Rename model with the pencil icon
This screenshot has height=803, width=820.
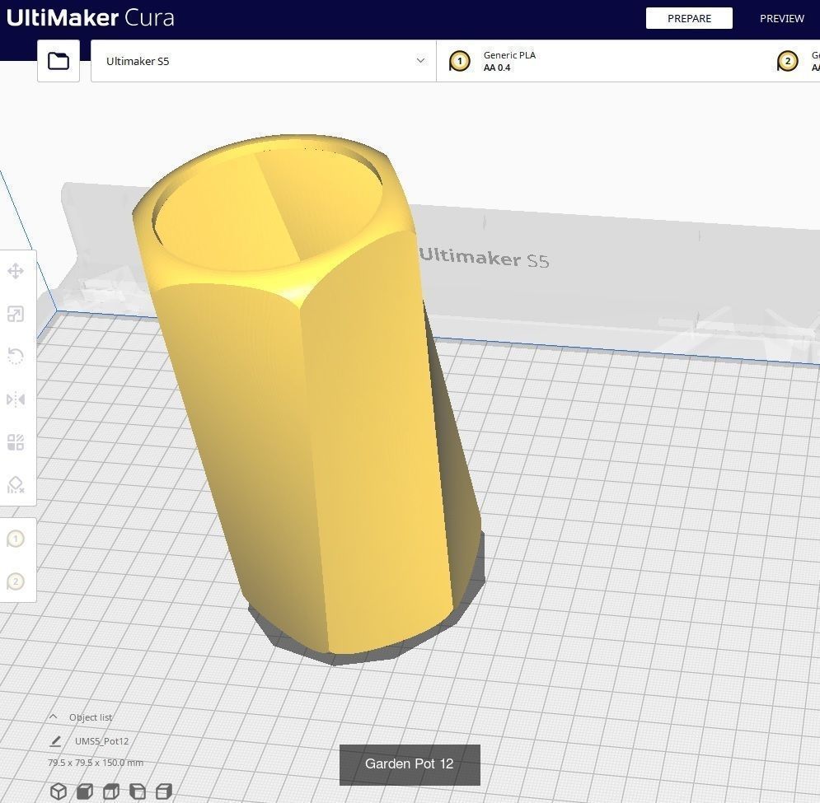click(x=55, y=741)
